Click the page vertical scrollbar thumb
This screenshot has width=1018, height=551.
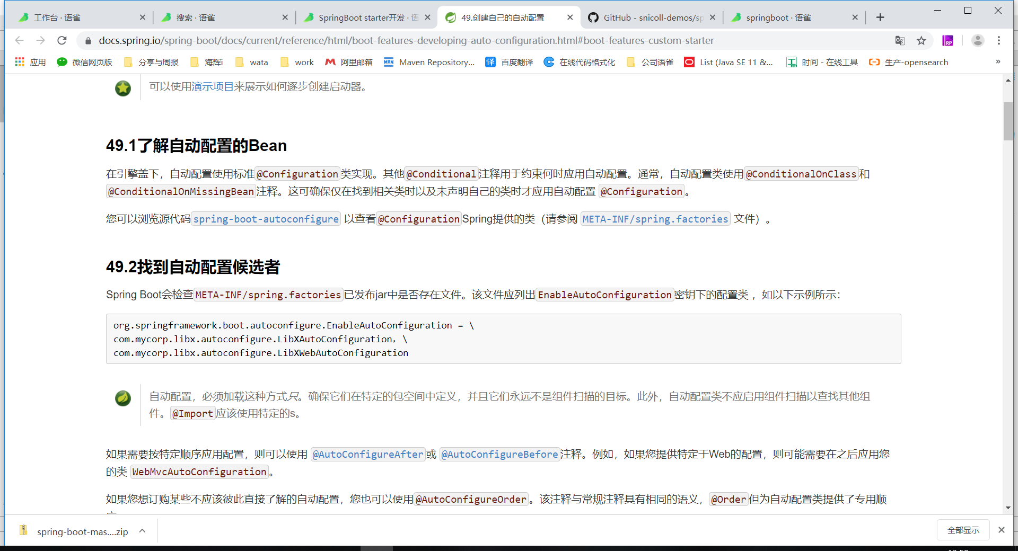1008,121
